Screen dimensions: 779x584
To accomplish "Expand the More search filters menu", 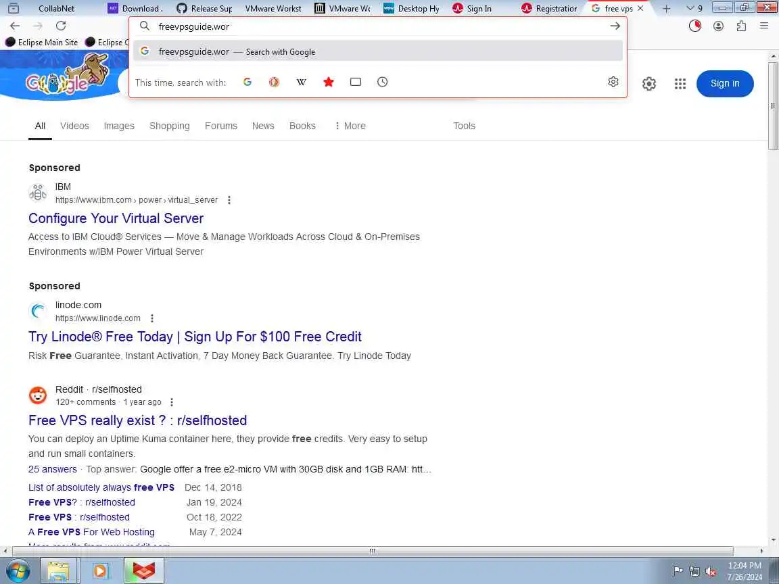I will point(350,126).
